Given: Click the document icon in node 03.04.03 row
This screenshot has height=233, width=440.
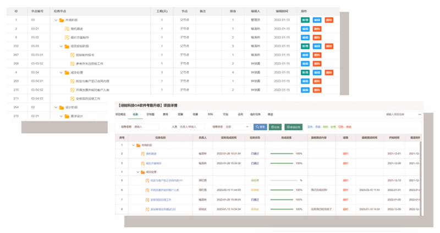Looking at the screenshot, I should click(72, 99).
